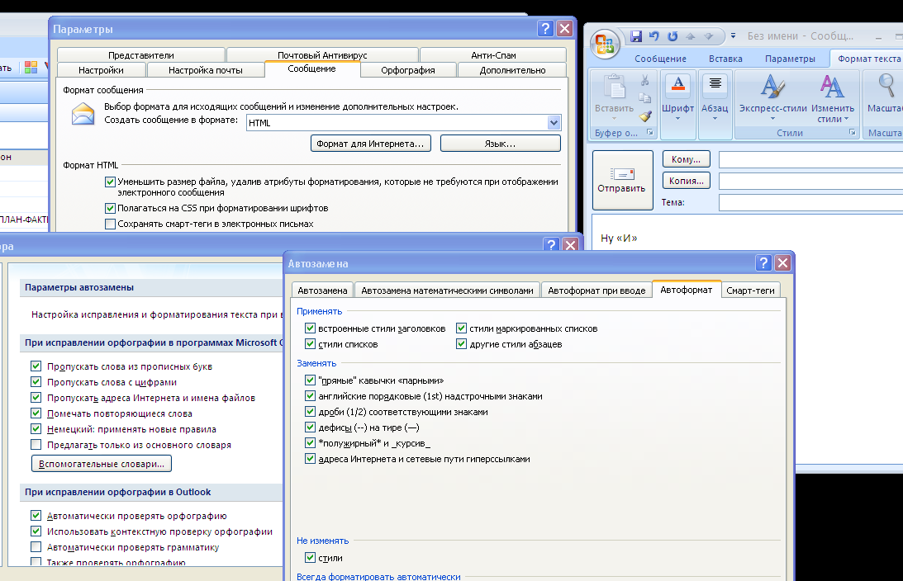Click the Undo arrow icon
Screen dimensions: 903x581
pos(654,36)
